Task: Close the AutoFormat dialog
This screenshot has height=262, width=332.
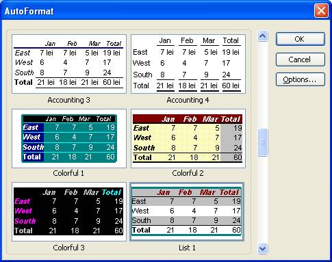Action: [x=321, y=11]
